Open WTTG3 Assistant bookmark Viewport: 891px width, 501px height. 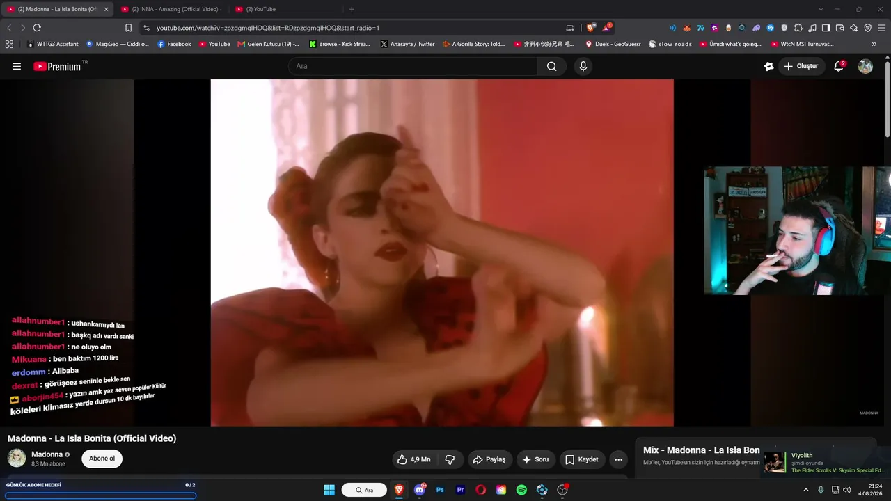53,44
